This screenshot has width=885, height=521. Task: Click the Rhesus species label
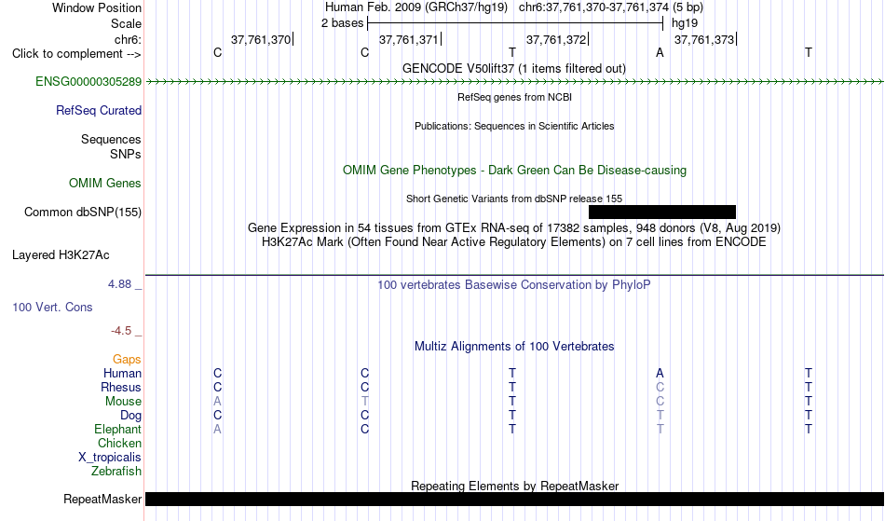tap(121, 387)
